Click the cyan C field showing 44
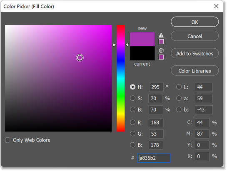 tap(202, 123)
